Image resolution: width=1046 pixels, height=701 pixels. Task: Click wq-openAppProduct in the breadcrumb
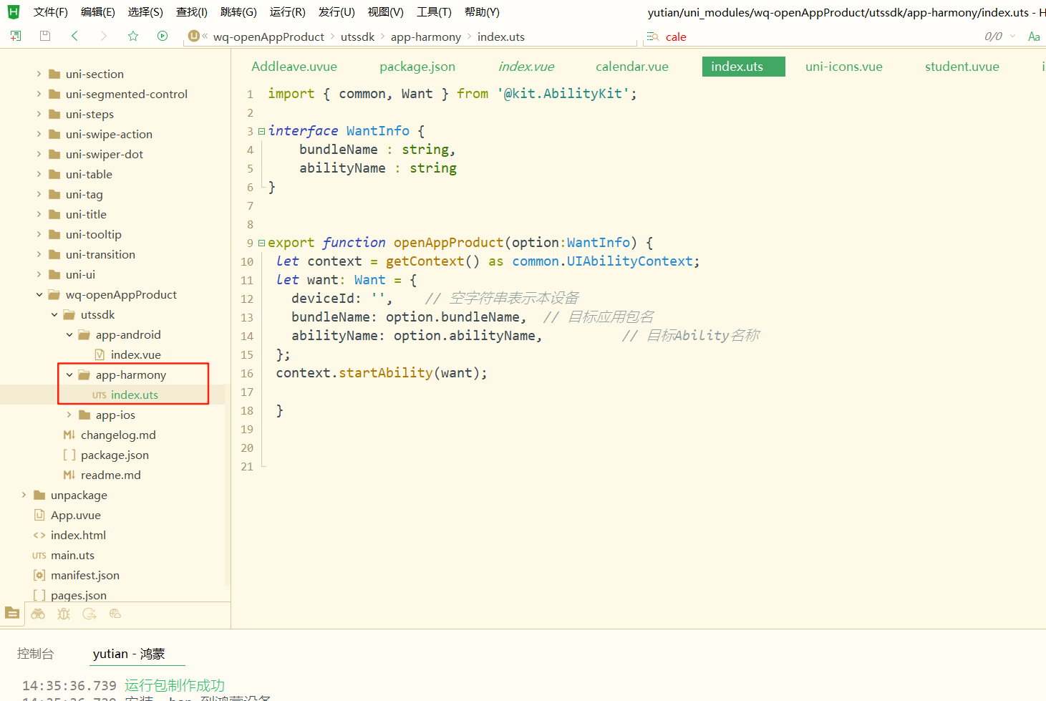[268, 37]
